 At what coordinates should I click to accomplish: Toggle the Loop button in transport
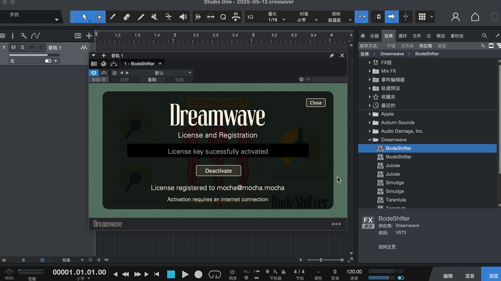[x=215, y=274]
